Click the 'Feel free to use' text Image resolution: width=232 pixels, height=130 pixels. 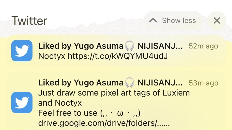[x=68, y=113]
